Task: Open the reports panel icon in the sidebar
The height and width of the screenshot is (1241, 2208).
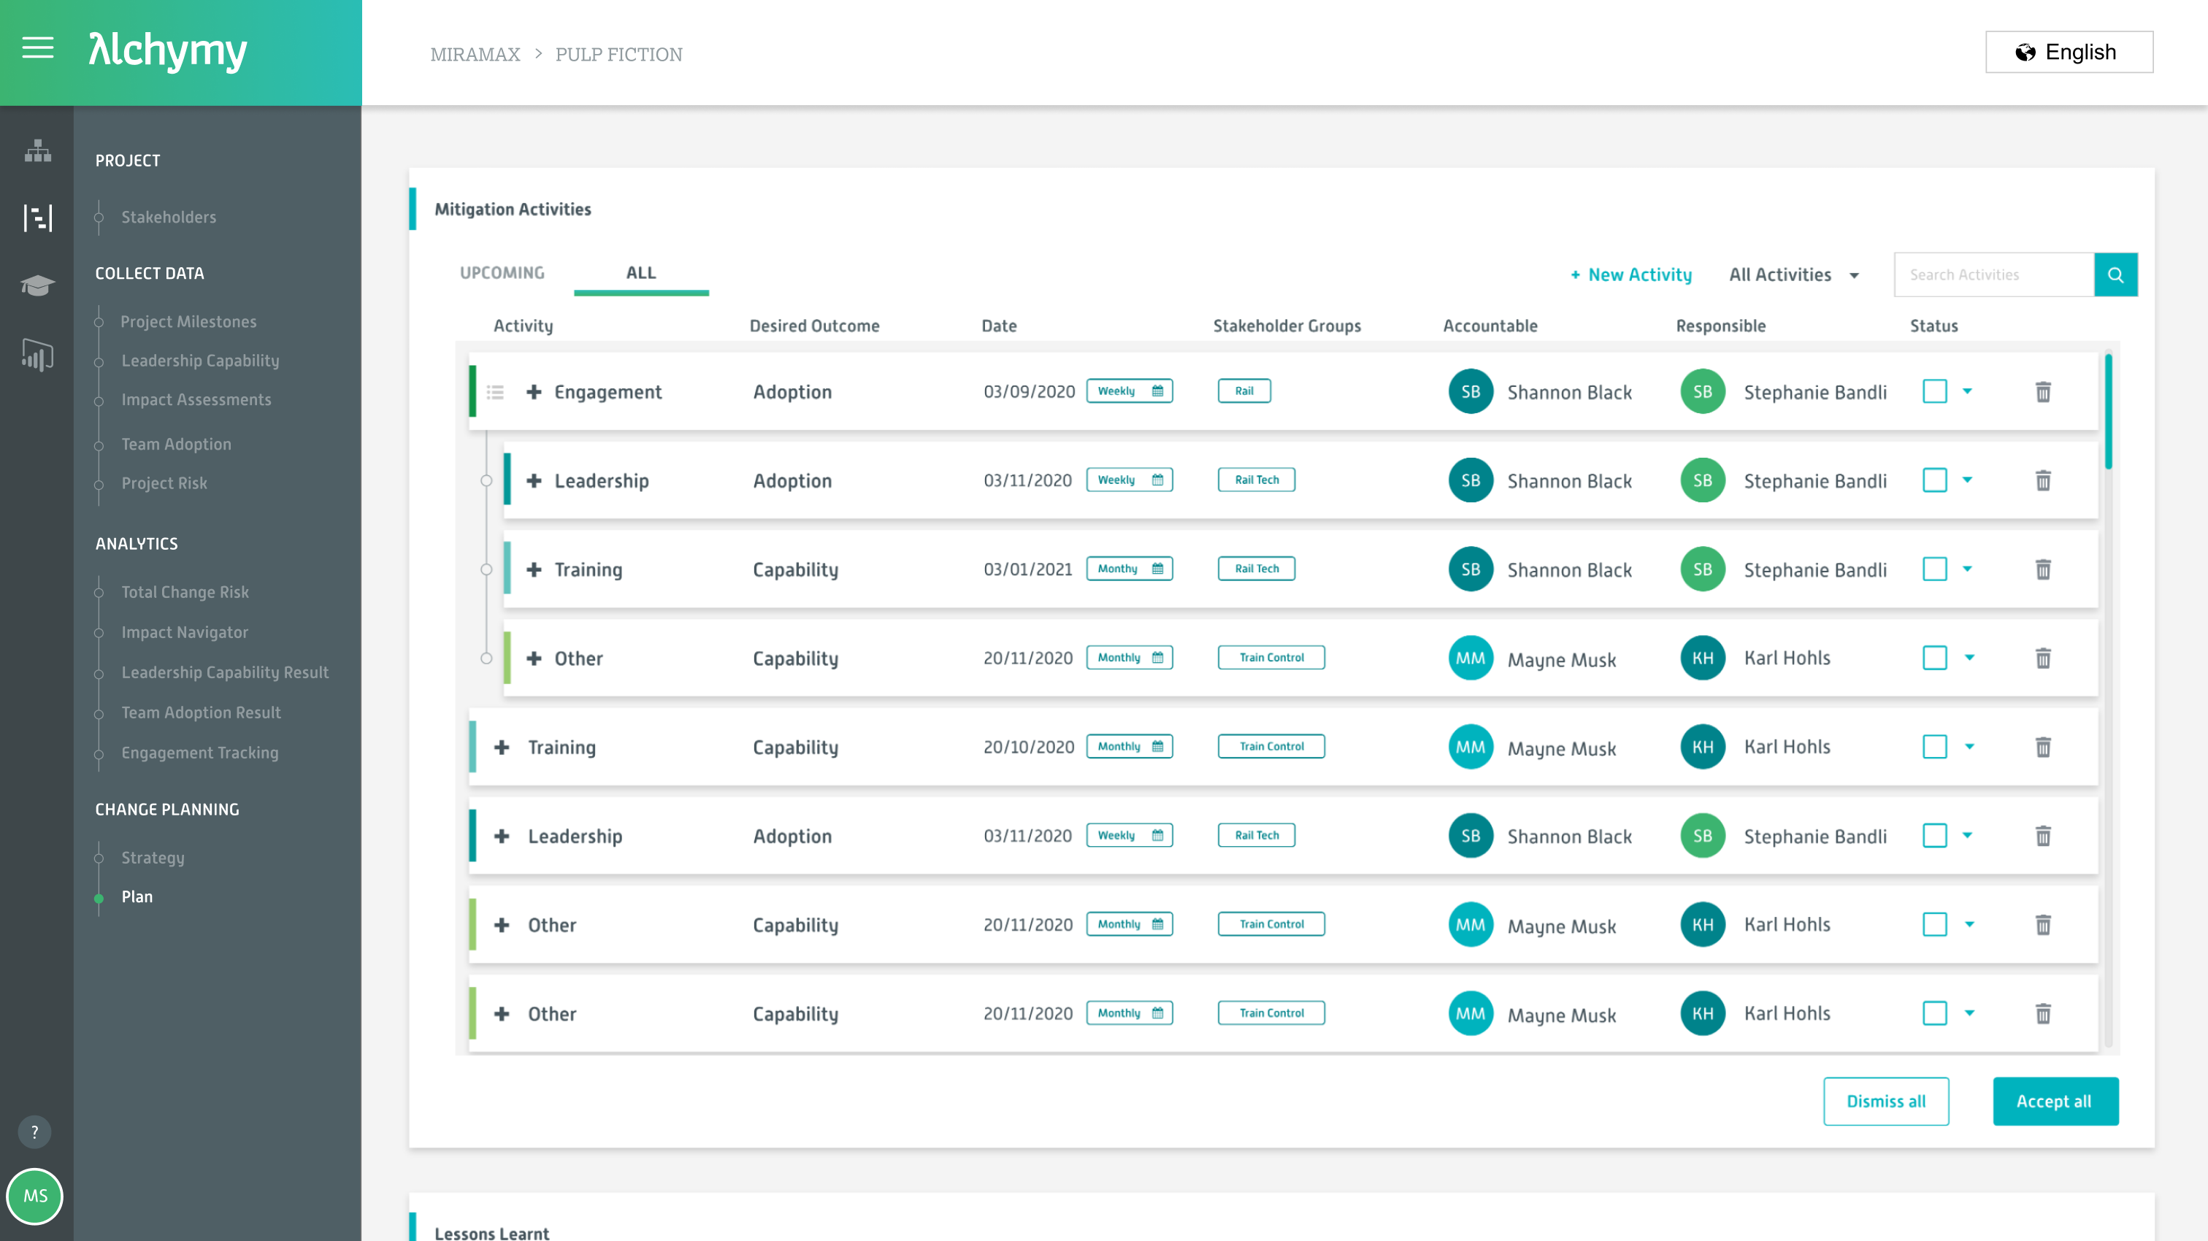Action: pos(37,218)
